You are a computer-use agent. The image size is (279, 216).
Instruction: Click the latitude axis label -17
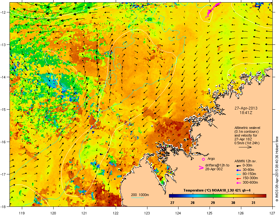[x=3, y=174]
